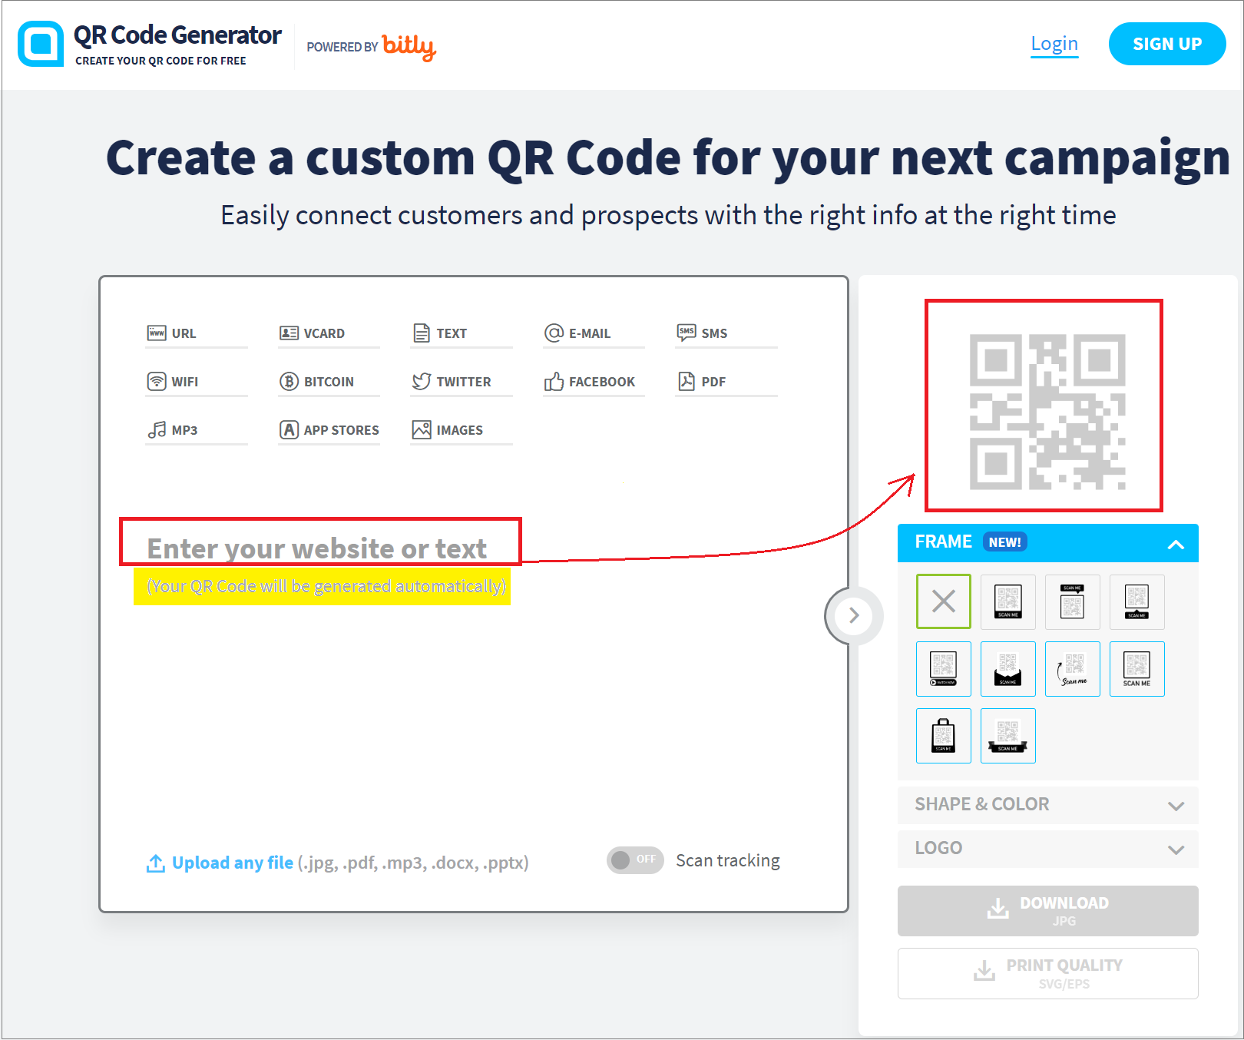Pick the Twitter bird icon
The height and width of the screenshot is (1040, 1244).
click(422, 382)
